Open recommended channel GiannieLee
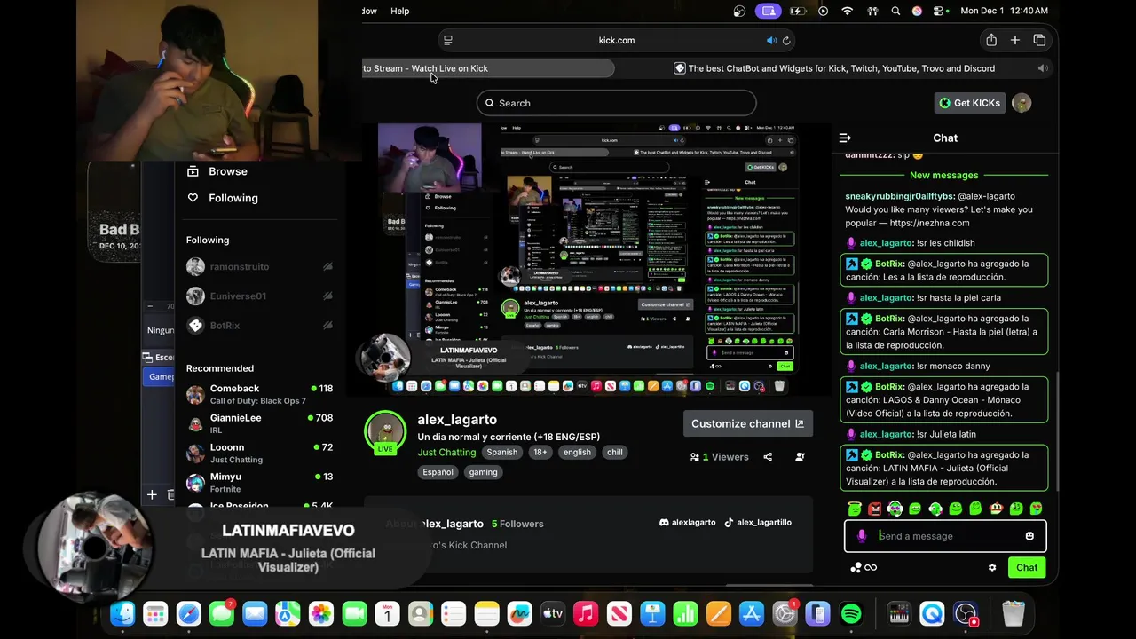1136x639 pixels. (x=259, y=423)
